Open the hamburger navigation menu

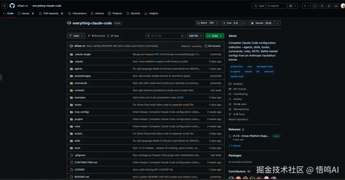pyautogui.click(x=4, y=6)
